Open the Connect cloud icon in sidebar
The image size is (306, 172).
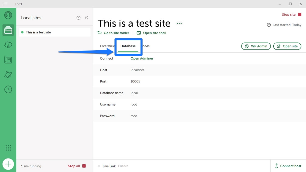click(x=8, y=45)
